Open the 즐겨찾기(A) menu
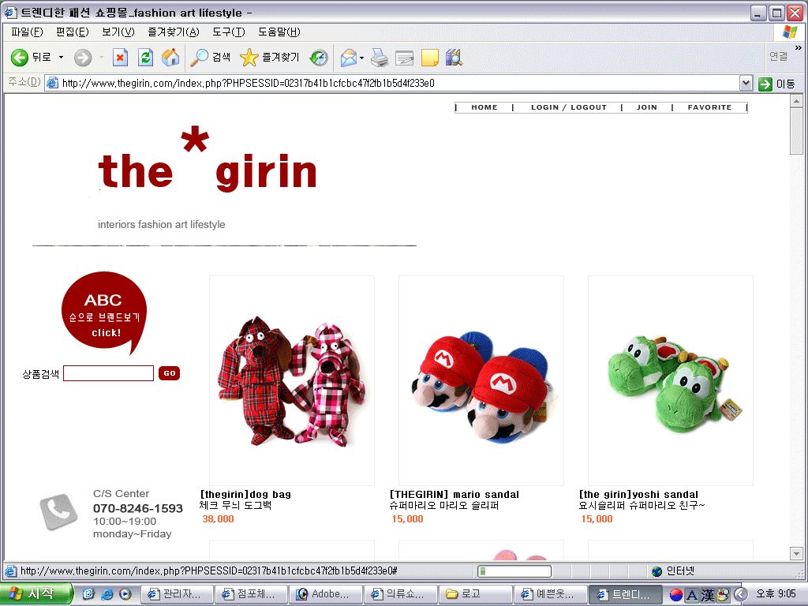 173,32
